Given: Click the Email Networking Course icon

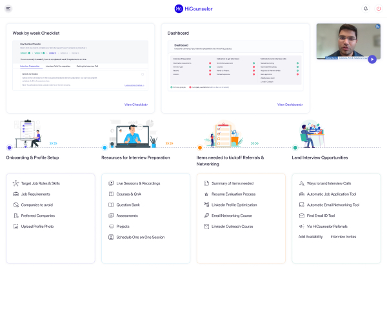Looking at the screenshot, I should [206, 216].
